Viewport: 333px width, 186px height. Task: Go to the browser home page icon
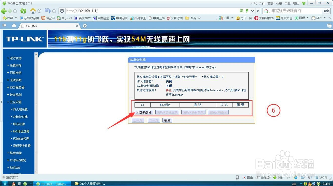[33, 11]
